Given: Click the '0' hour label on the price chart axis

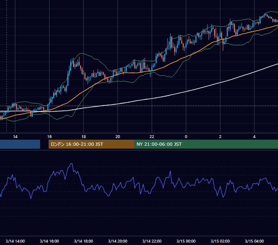Looking at the screenshot, I should click(186, 137).
